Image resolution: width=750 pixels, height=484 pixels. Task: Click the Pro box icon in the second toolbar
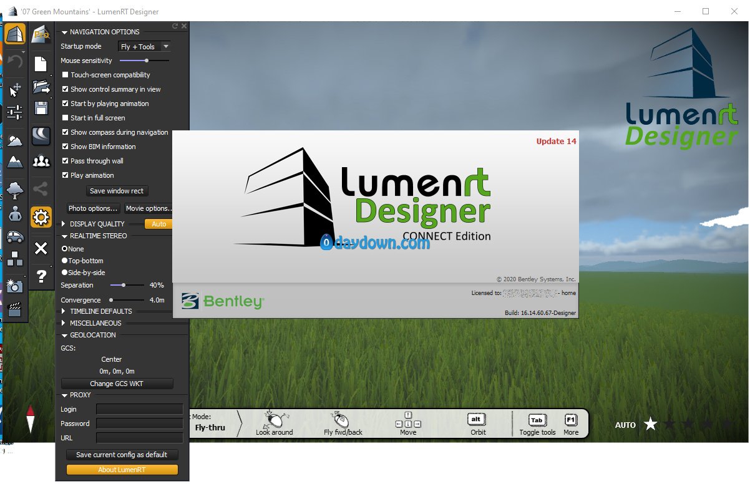(x=41, y=34)
